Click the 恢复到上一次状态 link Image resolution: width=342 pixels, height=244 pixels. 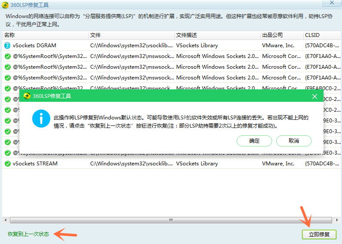[x=28, y=234]
